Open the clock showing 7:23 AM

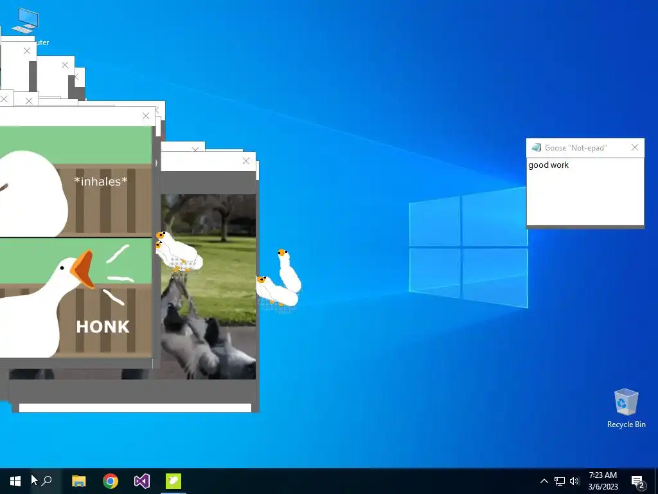click(603, 481)
